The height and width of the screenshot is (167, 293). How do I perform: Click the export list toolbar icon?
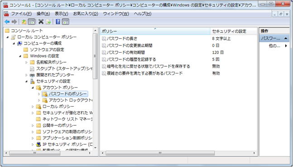pos(48,22)
